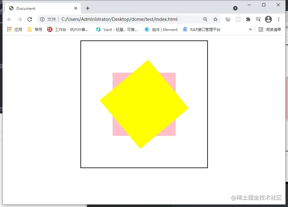Viewport: 288px width, 207px height.
Task: Bookmark this page with the star icon
Action: 215,19
